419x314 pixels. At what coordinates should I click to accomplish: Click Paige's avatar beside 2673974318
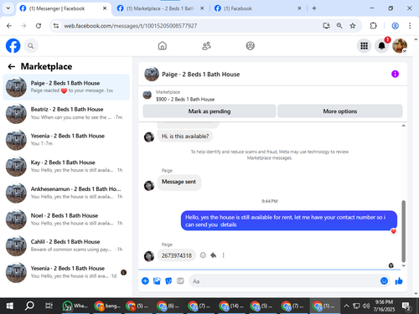149,256
